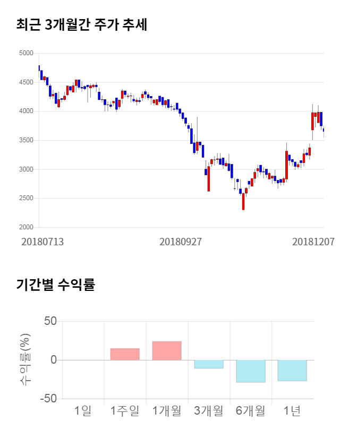Click the '최근 3개월간 주가 추세' chart title
This screenshot has height=430, width=340.
coord(82,24)
